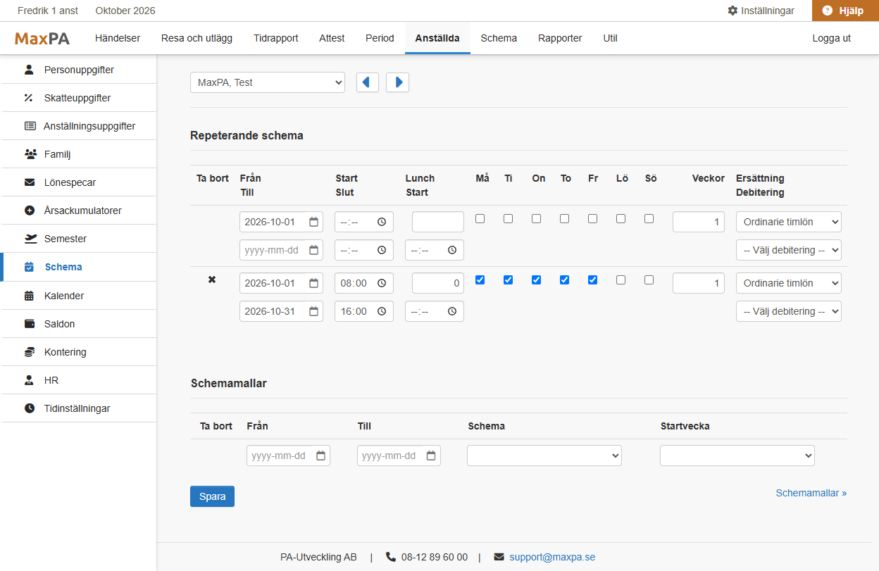Go to next employee with right arrow

tap(397, 82)
